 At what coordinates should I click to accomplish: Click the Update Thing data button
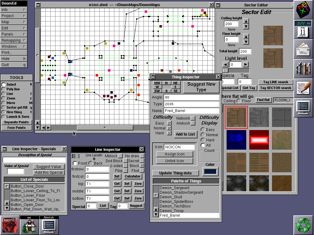point(175,173)
